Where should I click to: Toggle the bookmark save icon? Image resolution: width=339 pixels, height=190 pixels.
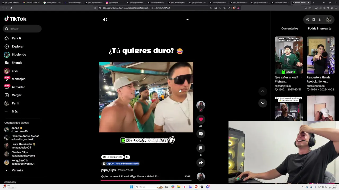201,148
